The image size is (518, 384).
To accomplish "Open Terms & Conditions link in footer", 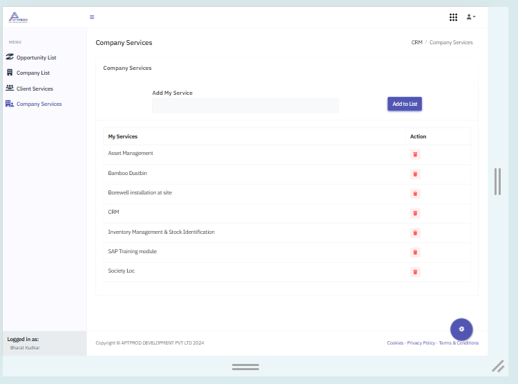I will click(459, 343).
